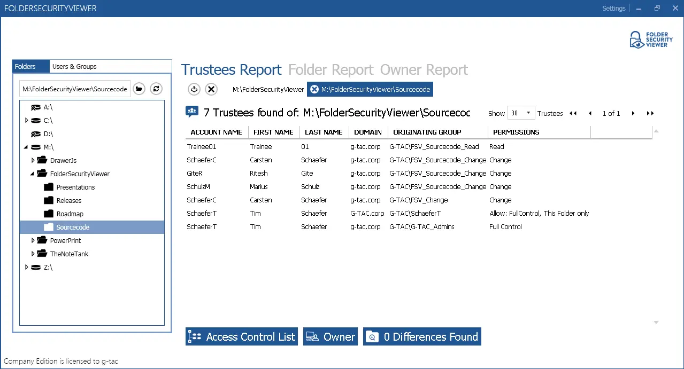Select the Sourcecode folder in the tree
684x369 pixels.
point(92,227)
